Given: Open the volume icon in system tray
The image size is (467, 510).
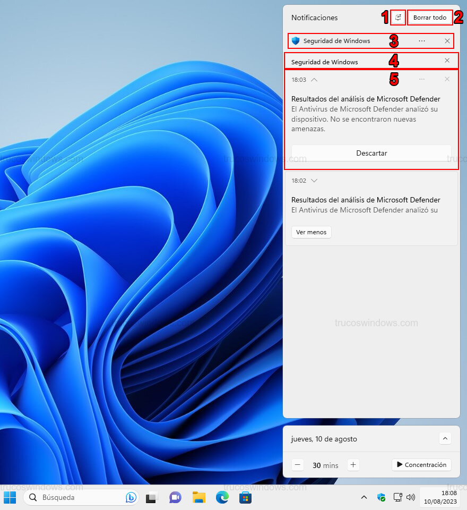Looking at the screenshot, I should (x=411, y=498).
